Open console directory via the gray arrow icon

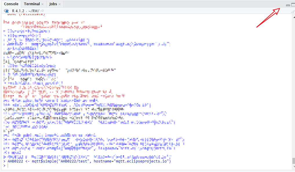click(42, 11)
